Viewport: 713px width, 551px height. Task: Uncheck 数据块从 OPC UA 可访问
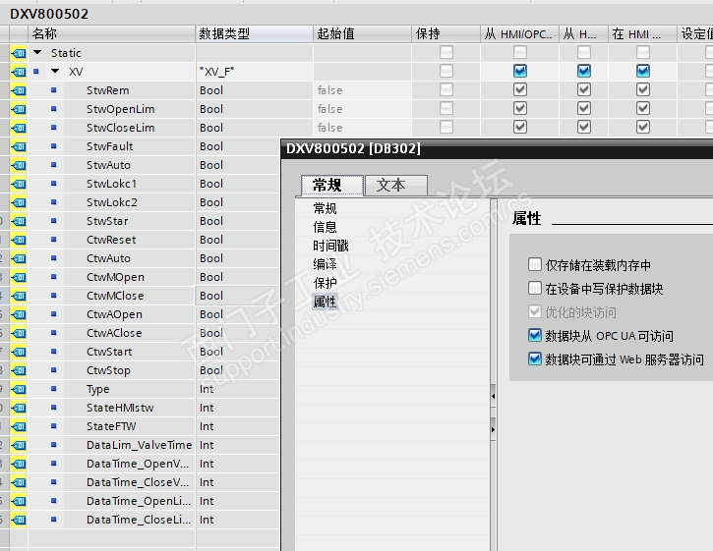pos(535,335)
